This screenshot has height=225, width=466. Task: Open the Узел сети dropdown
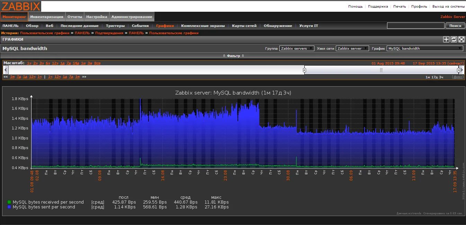coord(352,48)
